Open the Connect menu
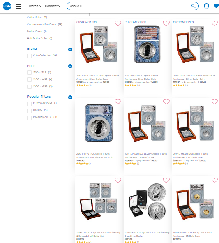 coord(53,6)
